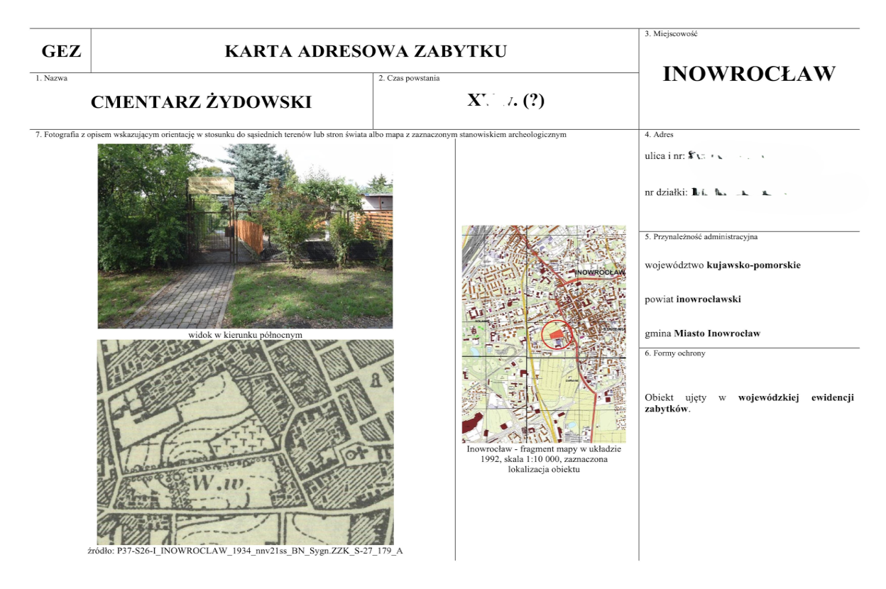Viewport: 886px width, 589px height.
Task: Click the label '2. Czas powstania'
Action: (409, 78)
